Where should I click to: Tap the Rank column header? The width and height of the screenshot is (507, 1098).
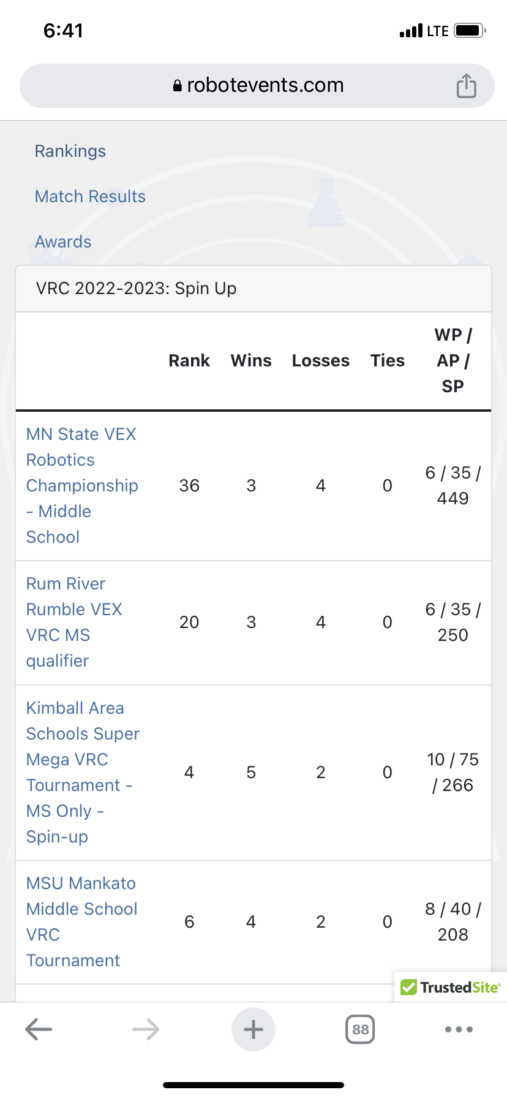(x=189, y=361)
